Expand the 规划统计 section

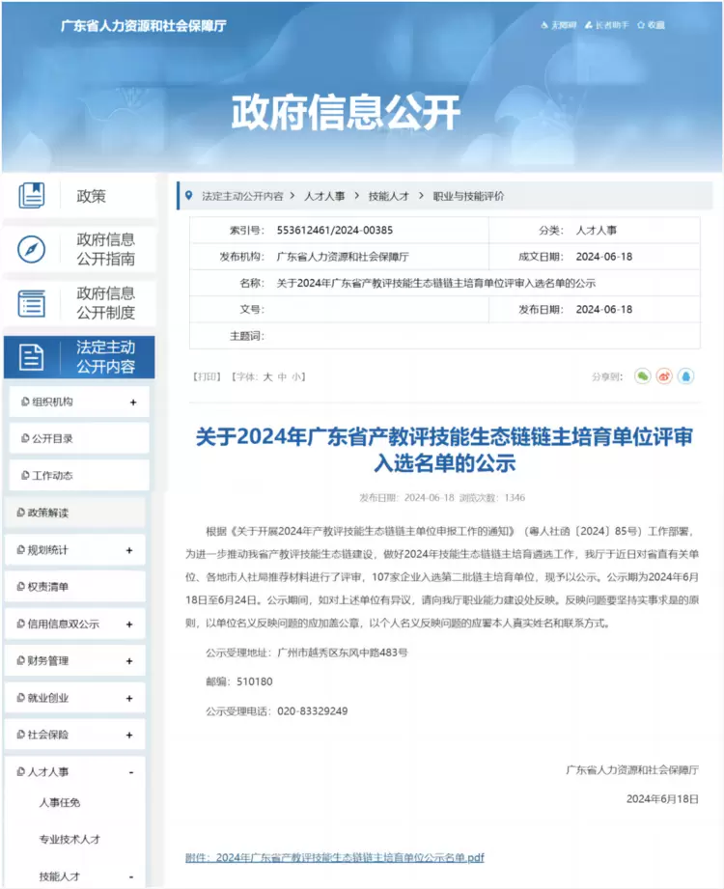tap(129, 550)
